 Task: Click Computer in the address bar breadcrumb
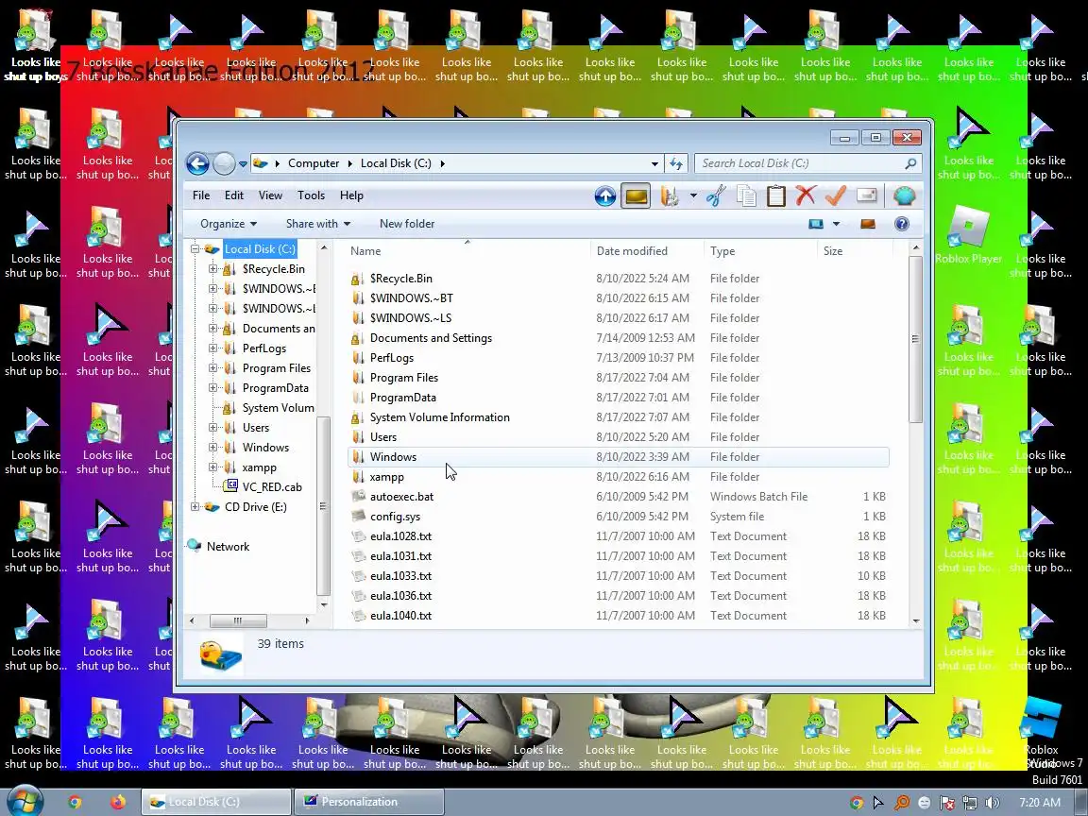314,163
